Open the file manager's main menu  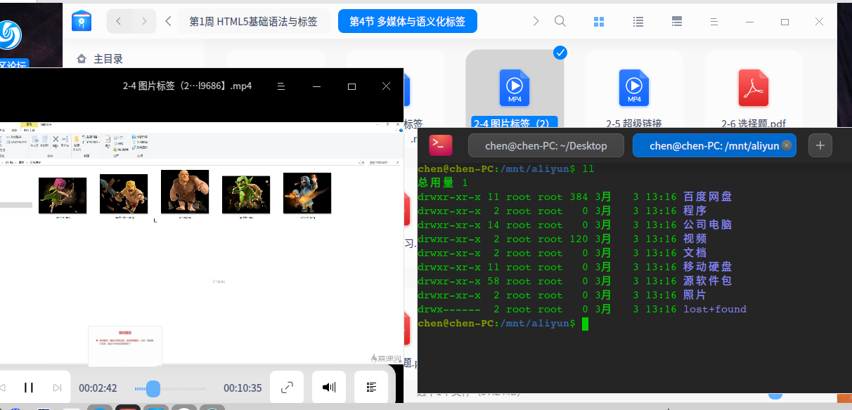[x=715, y=22]
